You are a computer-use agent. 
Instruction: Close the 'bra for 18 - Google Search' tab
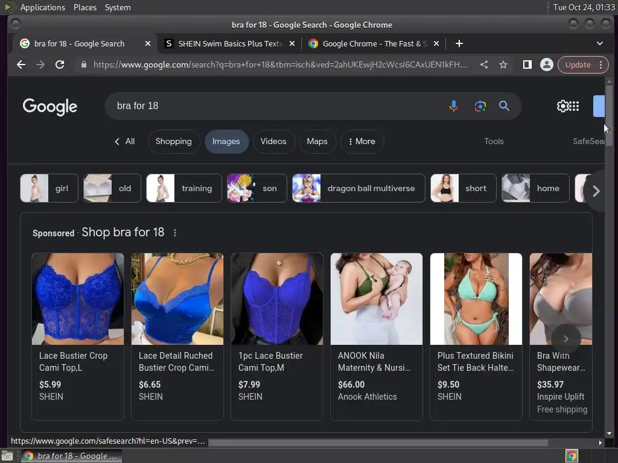point(148,43)
